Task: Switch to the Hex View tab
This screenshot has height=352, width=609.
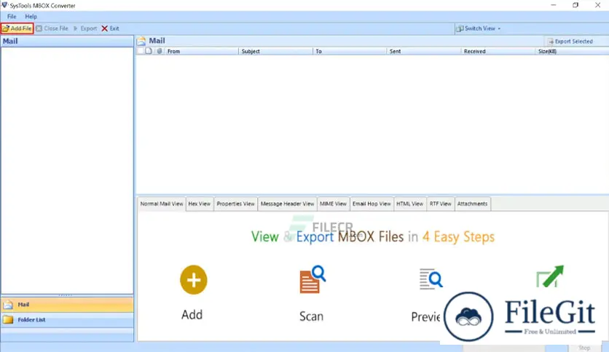Action: [200, 204]
